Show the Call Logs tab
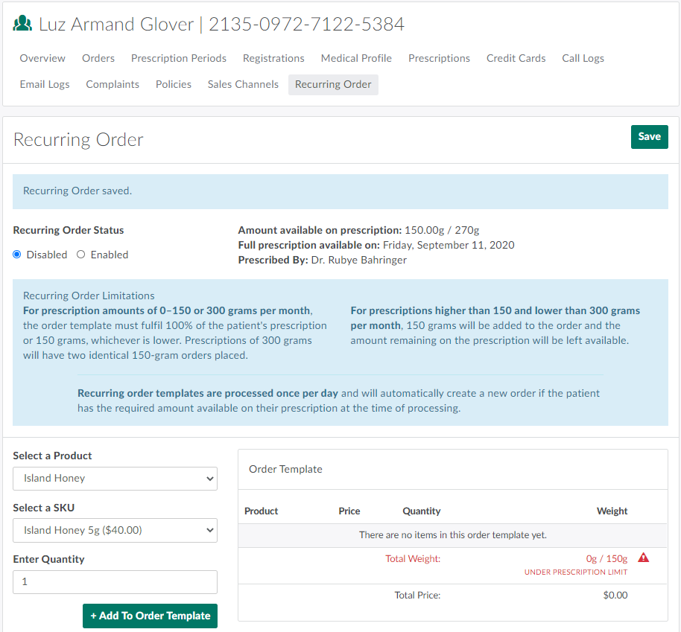This screenshot has width=681, height=632. [583, 58]
